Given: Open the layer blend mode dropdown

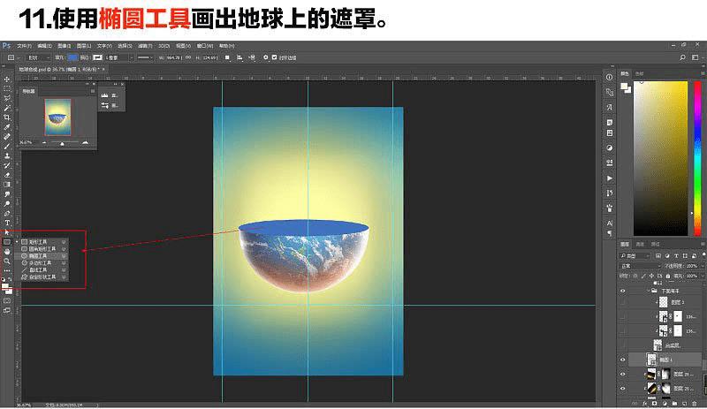Looking at the screenshot, I should click(x=640, y=266).
